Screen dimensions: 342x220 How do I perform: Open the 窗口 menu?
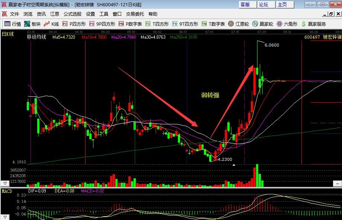click(117, 14)
